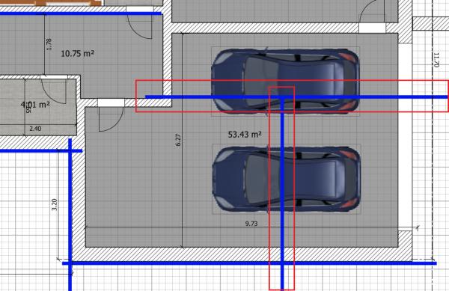Click the 4.01 m² room area label

[x=35, y=105]
